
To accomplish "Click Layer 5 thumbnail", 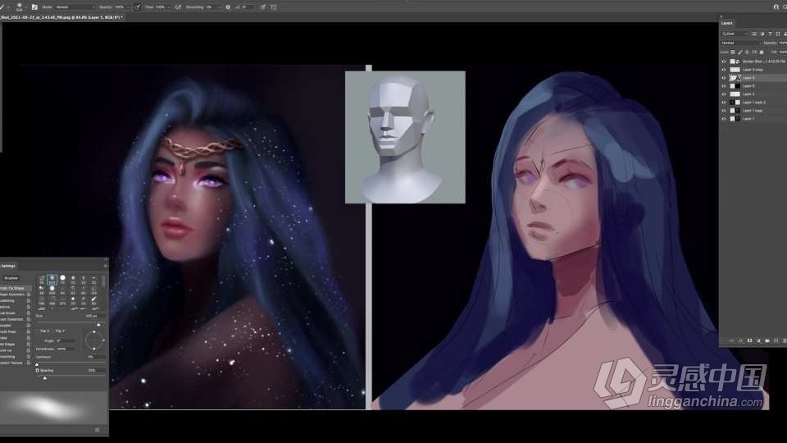I will click(x=733, y=78).
